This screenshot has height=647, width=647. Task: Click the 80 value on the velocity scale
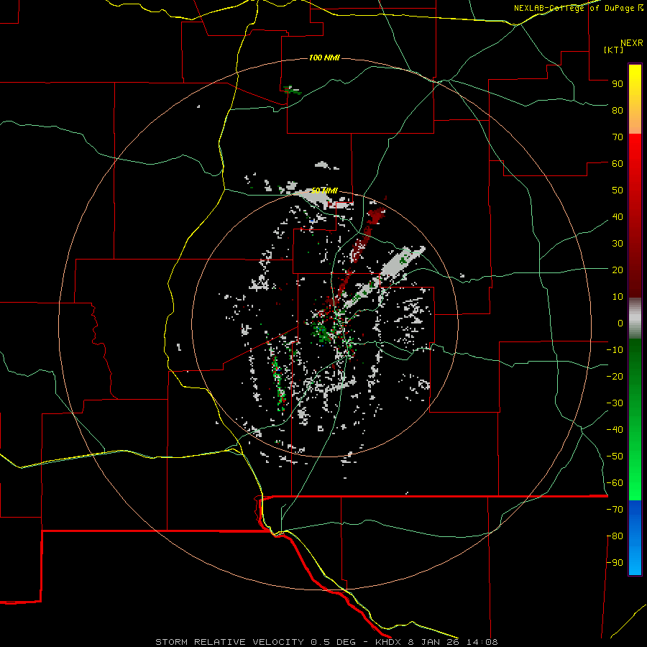(x=618, y=110)
